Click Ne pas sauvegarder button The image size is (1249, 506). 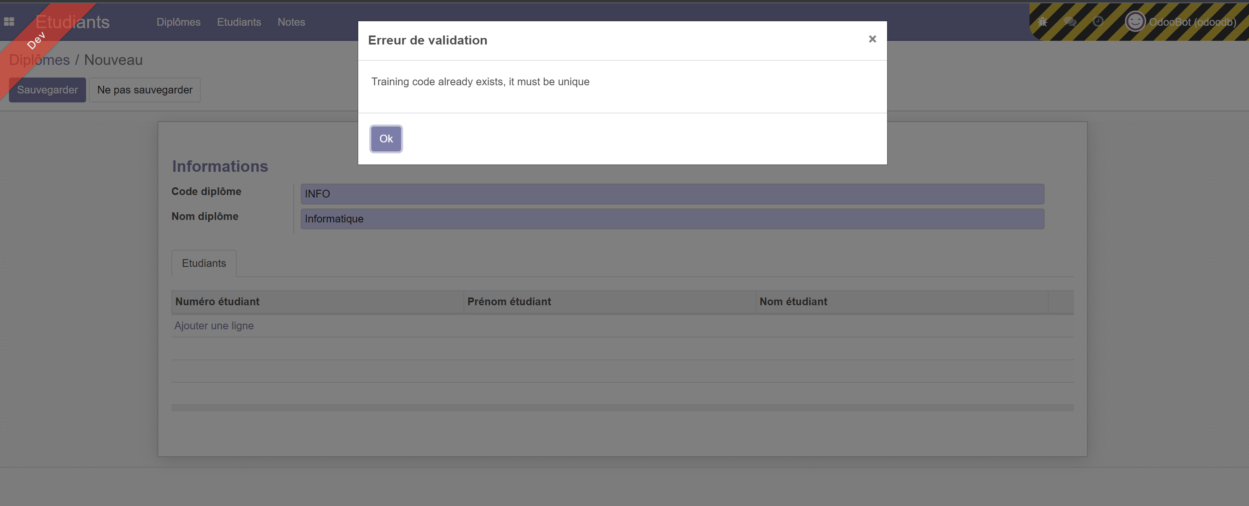[x=144, y=90]
